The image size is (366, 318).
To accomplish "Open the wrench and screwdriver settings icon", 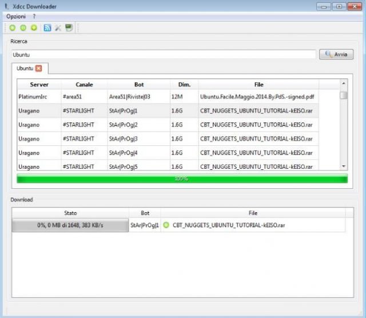I will pos(58,28).
